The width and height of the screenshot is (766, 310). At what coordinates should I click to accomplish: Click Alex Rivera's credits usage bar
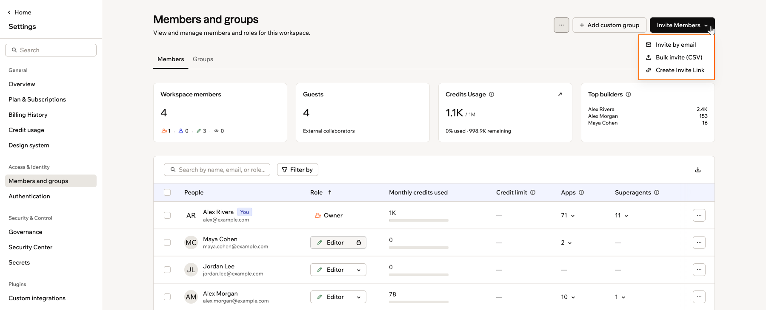click(x=419, y=220)
